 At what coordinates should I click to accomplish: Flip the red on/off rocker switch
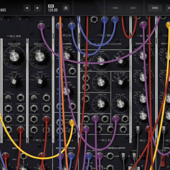pyautogui.click(x=163, y=161)
